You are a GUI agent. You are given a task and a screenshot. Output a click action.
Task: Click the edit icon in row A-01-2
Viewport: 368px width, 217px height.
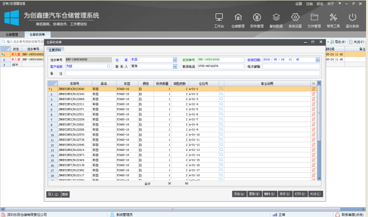pos(314,94)
